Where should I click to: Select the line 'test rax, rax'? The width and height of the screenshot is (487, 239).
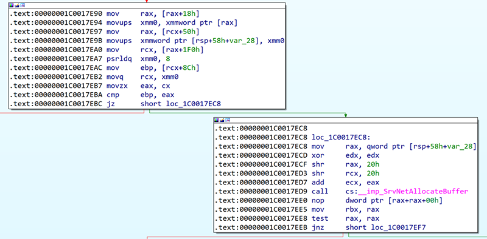pos(297,218)
